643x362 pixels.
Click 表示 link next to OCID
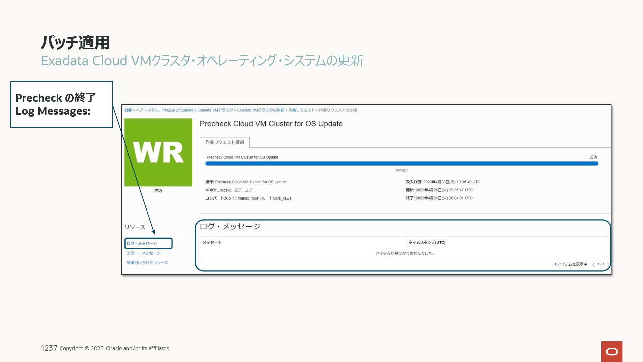click(238, 190)
